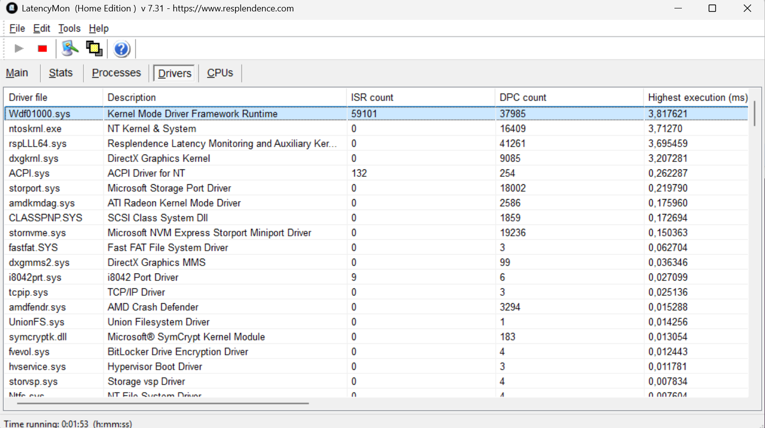This screenshot has width=765, height=428.
Task: Click the highest execution value 3,817621
Action: coord(668,114)
